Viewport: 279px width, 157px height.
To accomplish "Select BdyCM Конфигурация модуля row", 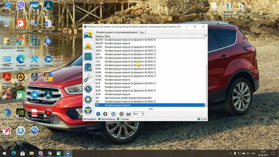I will click(150, 43).
